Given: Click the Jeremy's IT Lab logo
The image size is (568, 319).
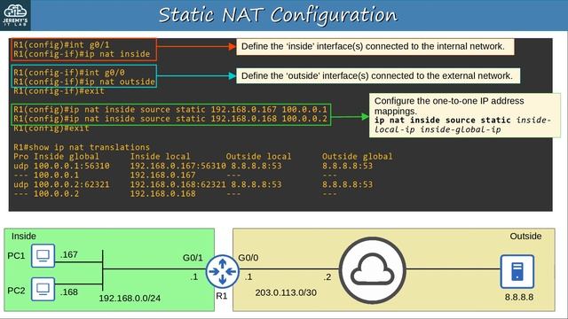Looking at the screenshot, I should pos(15,15).
